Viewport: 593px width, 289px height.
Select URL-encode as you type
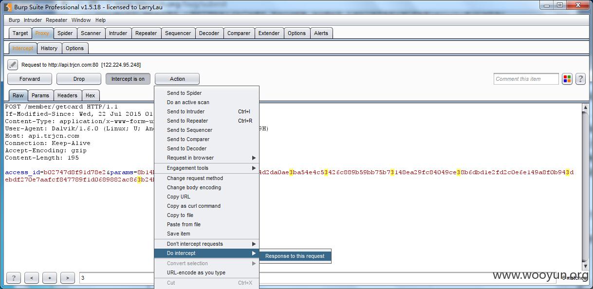[206, 272]
